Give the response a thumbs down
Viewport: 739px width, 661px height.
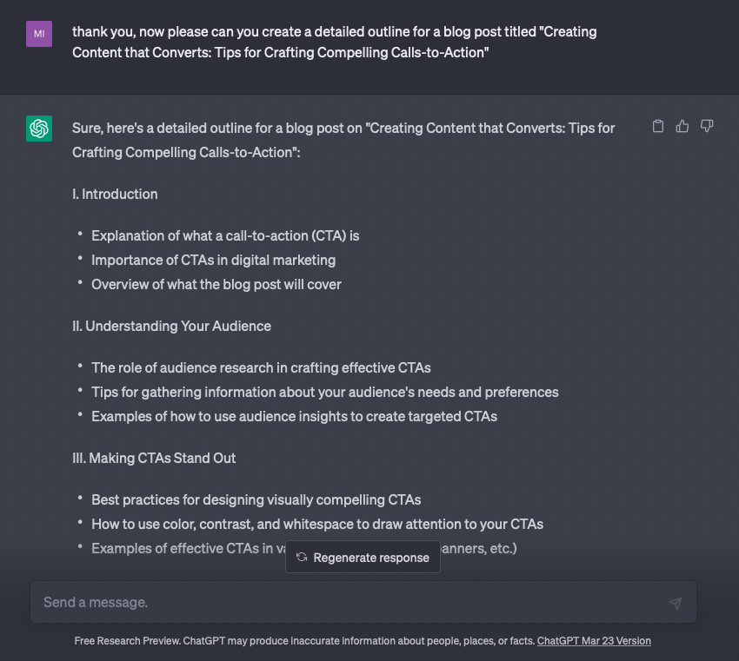coord(707,126)
